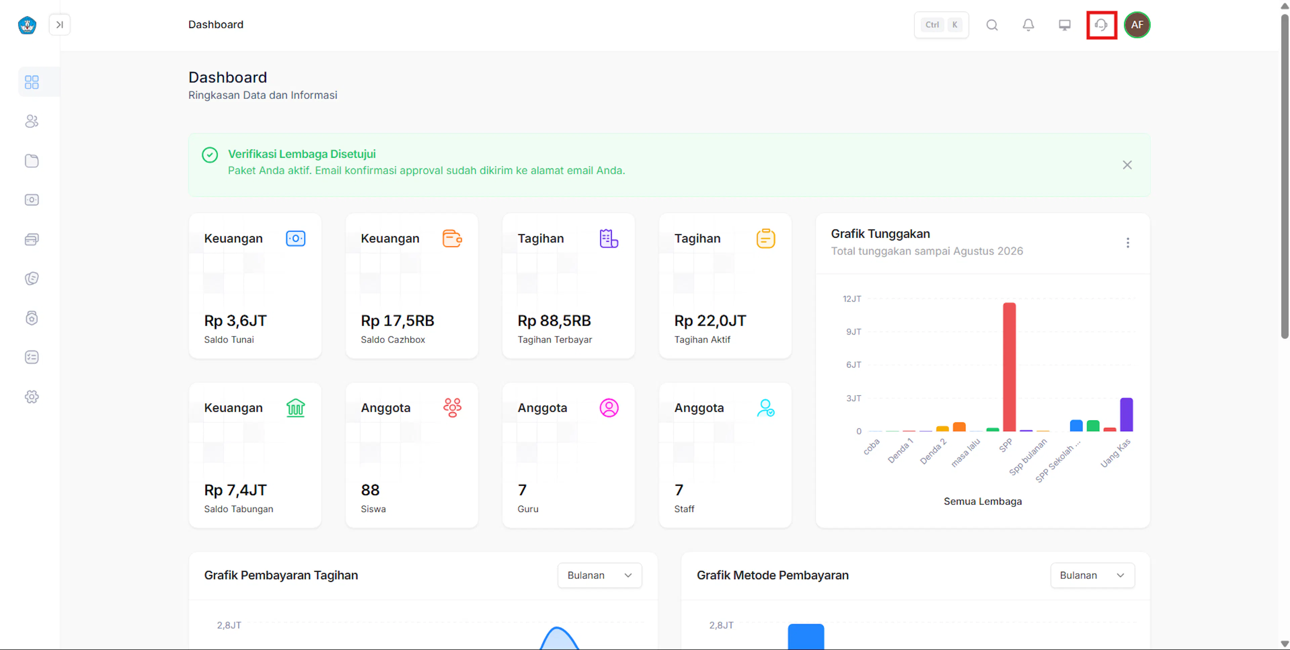
Task: Open the wallet-shield sidebar icon
Action: [x=32, y=278]
